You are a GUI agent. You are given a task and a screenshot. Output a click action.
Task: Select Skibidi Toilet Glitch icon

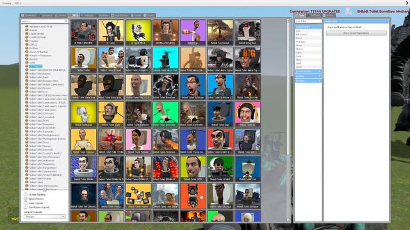[248, 141]
